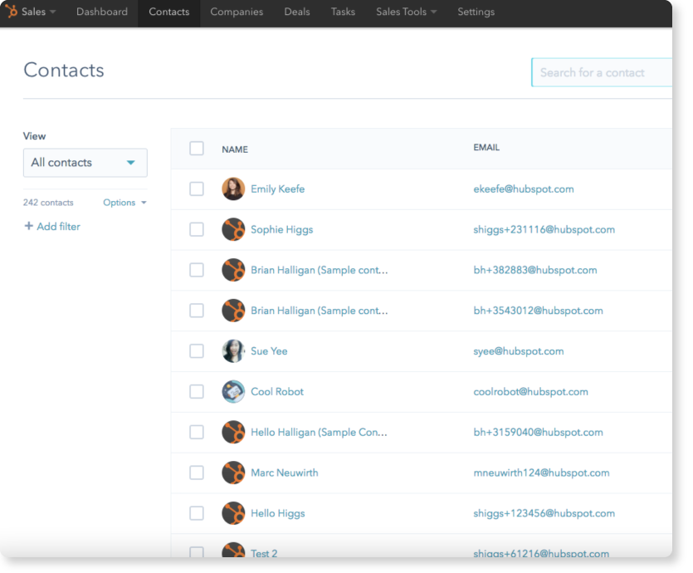Image resolution: width=693 pixels, height=573 pixels.
Task: Open Sue Yee's avatar photo
Action: [x=233, y=351]
